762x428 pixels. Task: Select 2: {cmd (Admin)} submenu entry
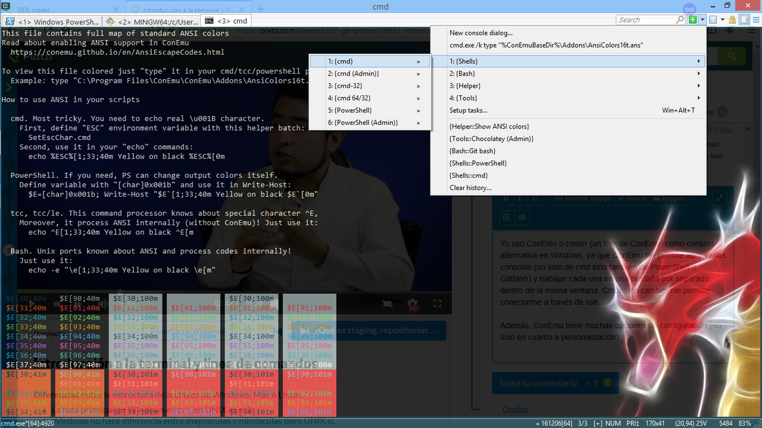pyautogui.click(x=370, y=74)
